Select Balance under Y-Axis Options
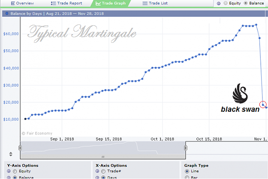The height and width of the screenshot is (179, 268). 15,178
